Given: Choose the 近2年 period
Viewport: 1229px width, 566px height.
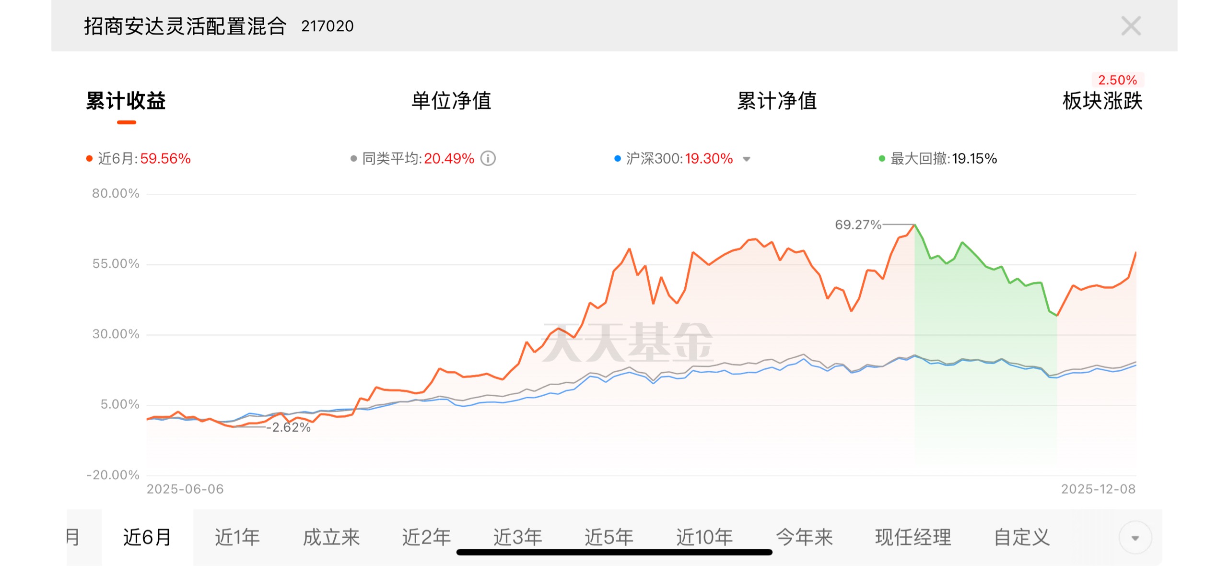Looking at the screenshot, I should pos(426,537).
